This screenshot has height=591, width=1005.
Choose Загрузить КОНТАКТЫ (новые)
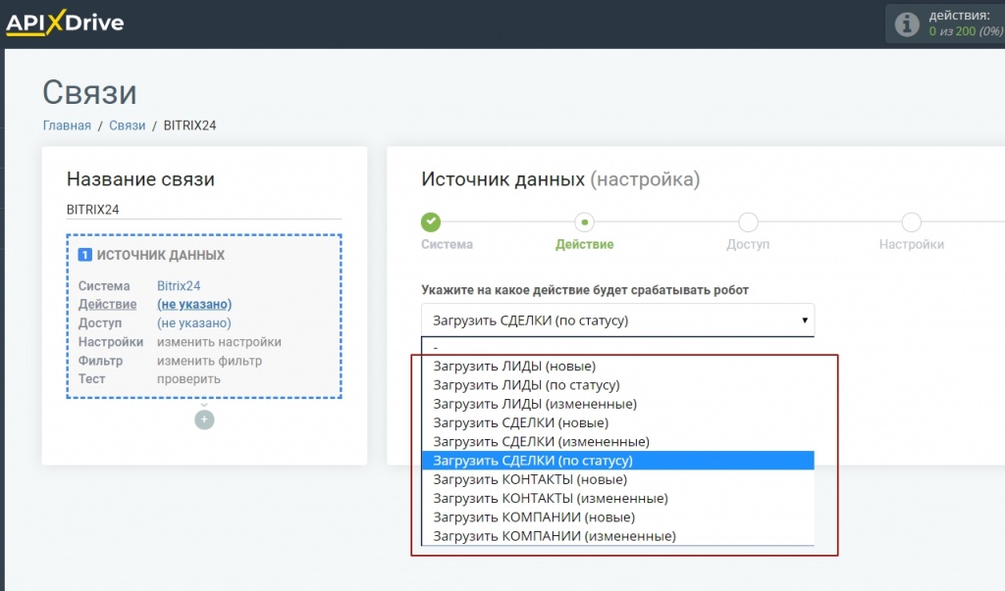coord(618,479)
